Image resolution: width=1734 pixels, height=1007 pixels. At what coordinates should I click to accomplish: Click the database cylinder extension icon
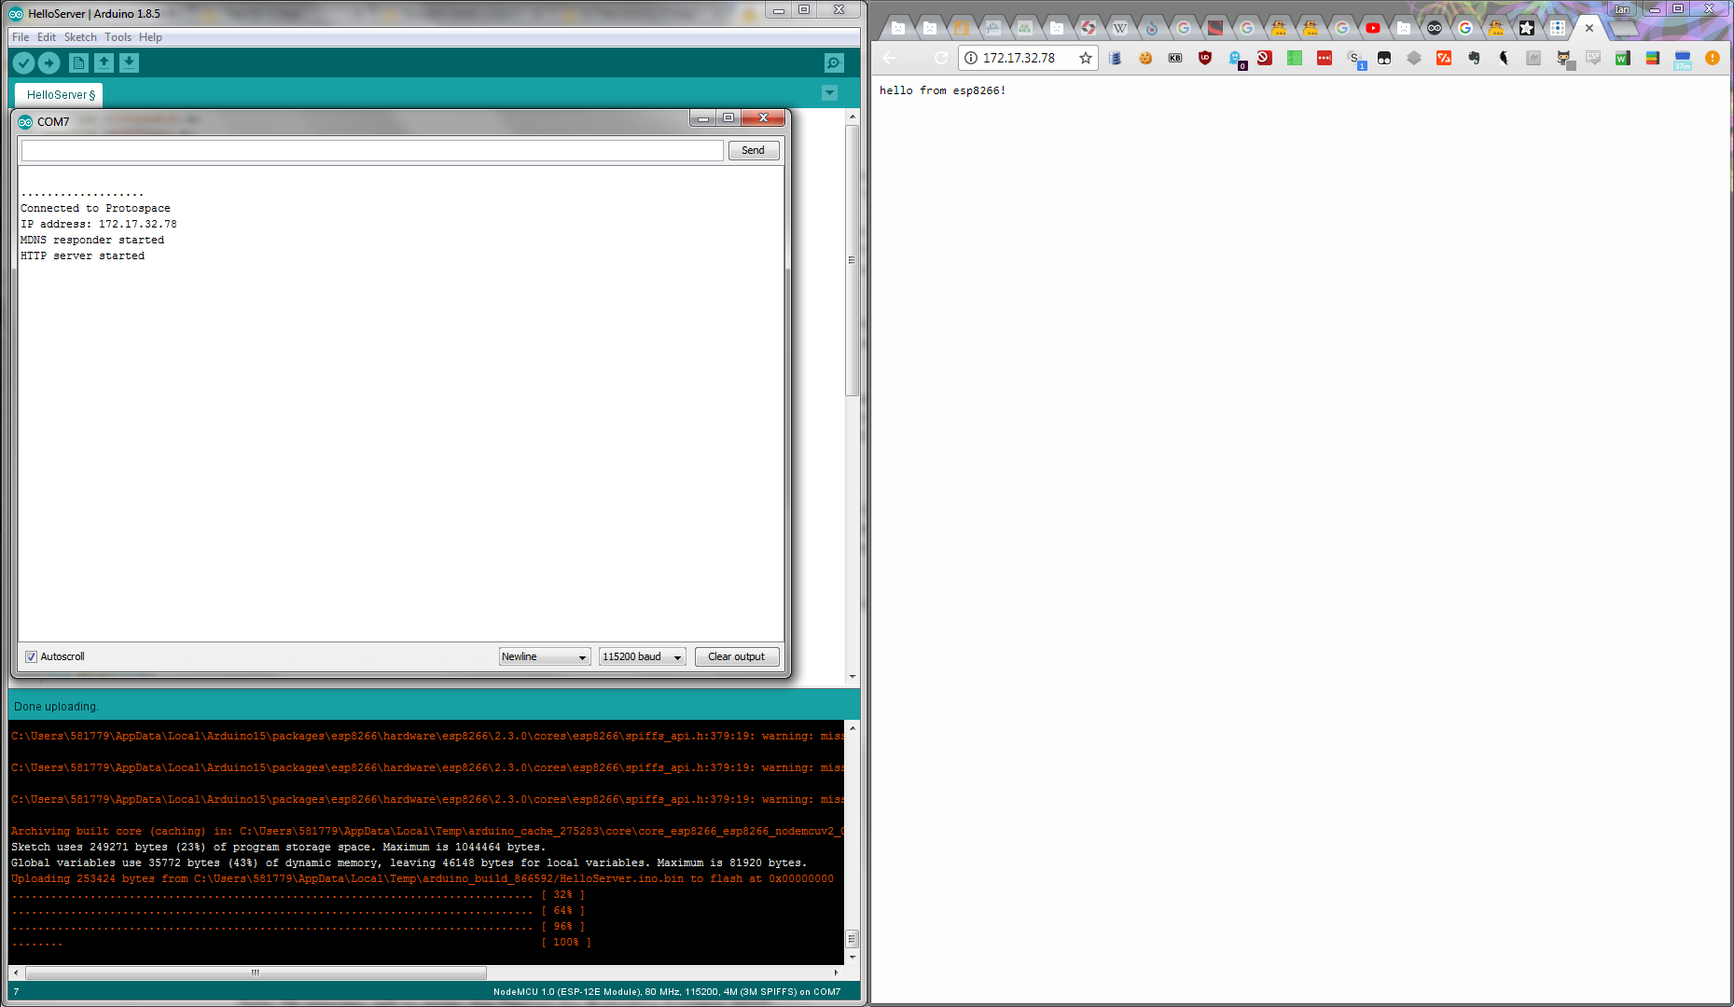(x=1116, y=58)
